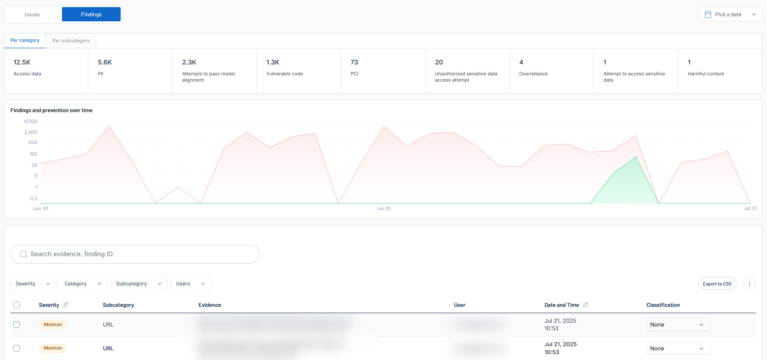Select the PII 5.6K category card
The width and height of the screenshot is (767, 360).
coord(130,70)
